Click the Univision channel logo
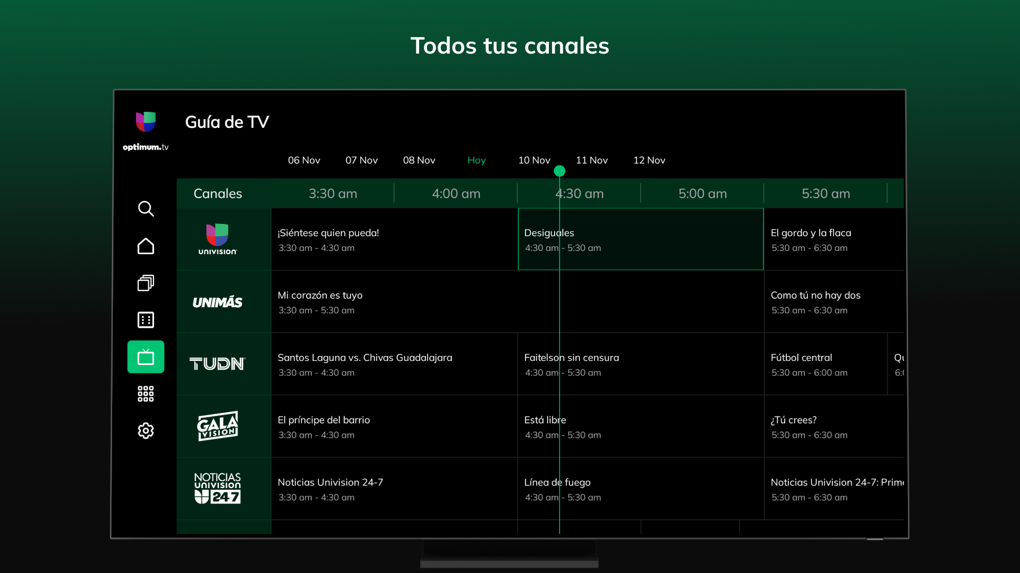 click(217, 239)
